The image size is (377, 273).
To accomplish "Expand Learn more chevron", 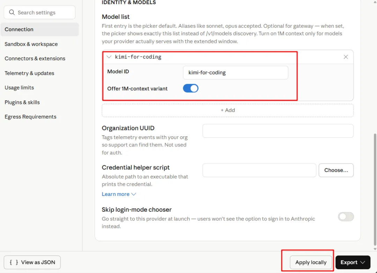I will point(134,194).
